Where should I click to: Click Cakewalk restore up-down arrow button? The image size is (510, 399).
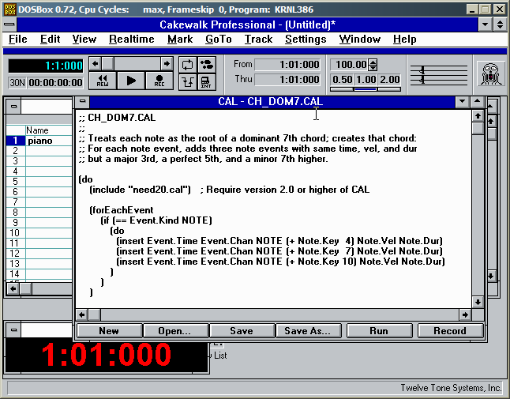tap(501, 24)
